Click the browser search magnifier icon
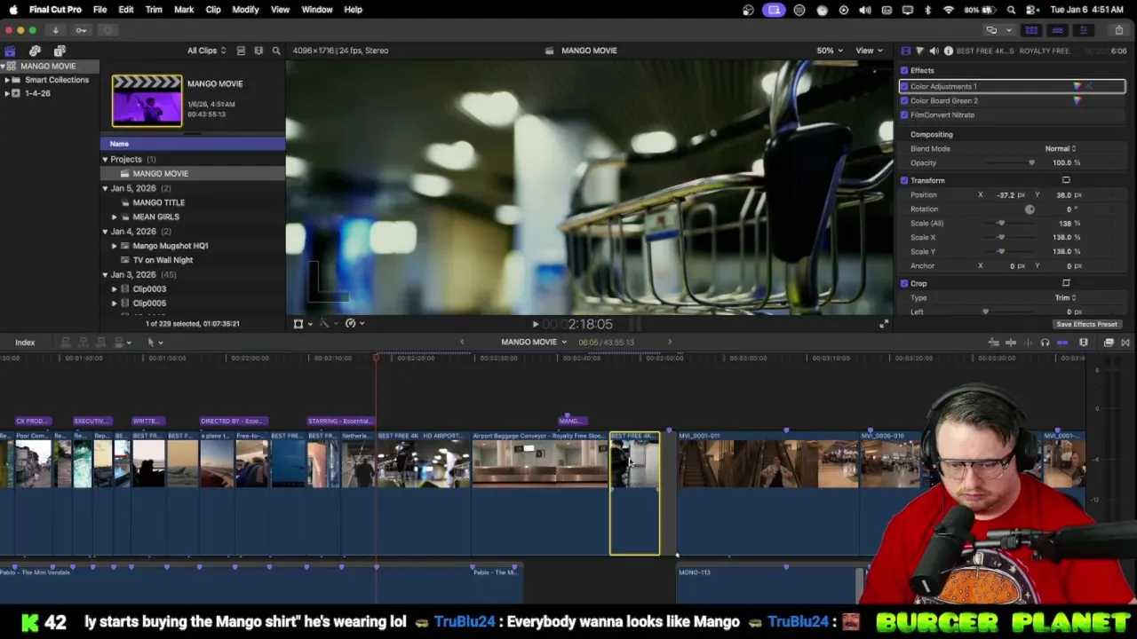Viewport: 1137px width, 639px height. [276, 51]
